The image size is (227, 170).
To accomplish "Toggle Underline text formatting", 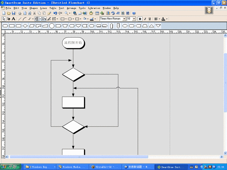I will (149, 19).
